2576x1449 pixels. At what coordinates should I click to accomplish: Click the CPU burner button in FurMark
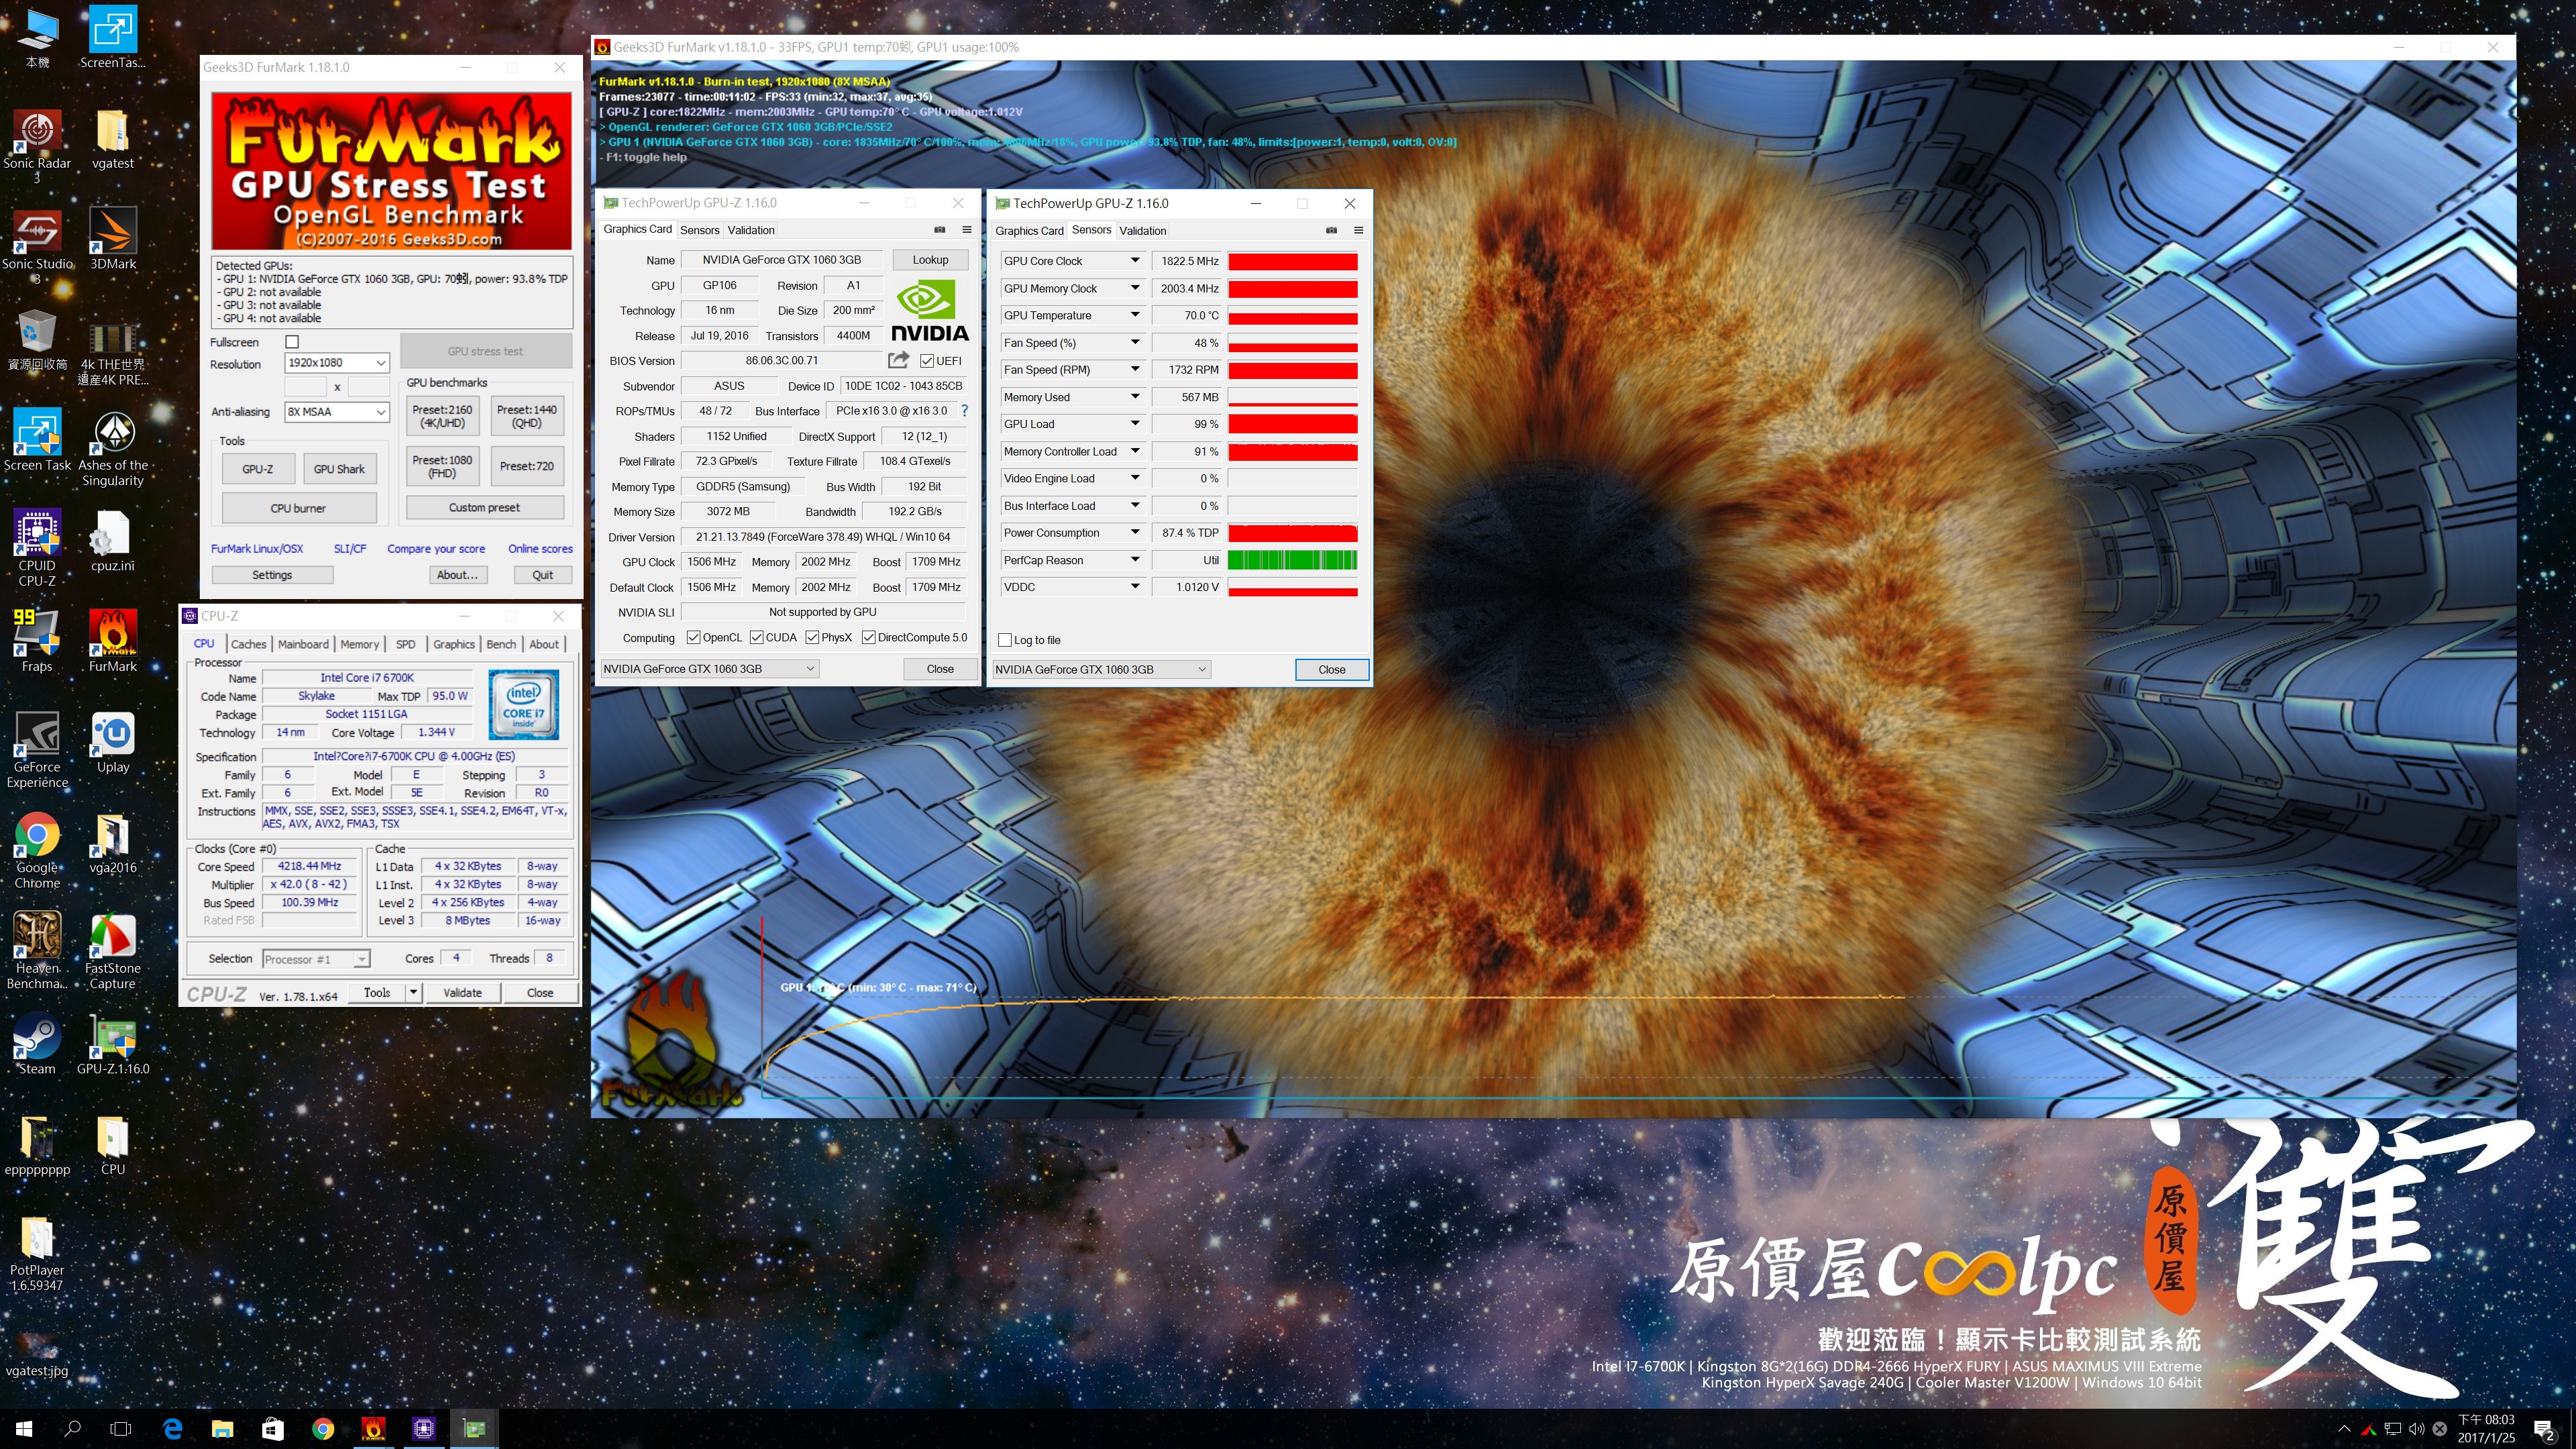[298, 508]
